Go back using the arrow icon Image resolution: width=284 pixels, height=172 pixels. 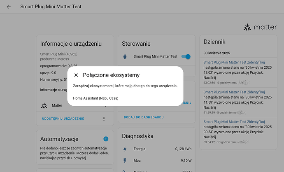[x=9, y=7]
